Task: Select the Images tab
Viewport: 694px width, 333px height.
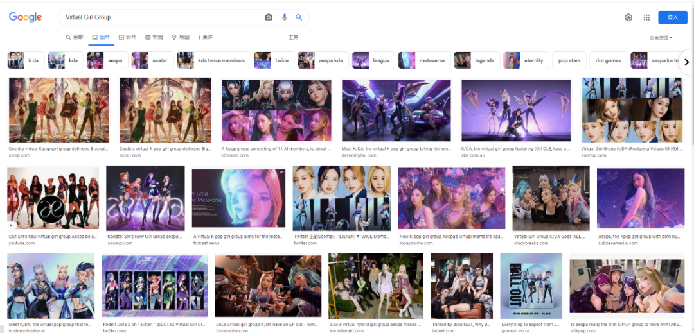Action: [x=102, y=37]
